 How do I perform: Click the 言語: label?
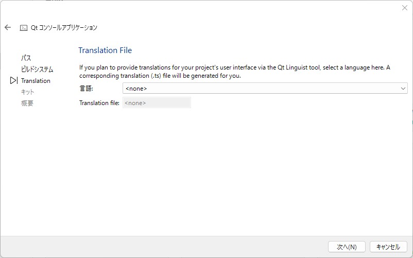tap(86, 89)
